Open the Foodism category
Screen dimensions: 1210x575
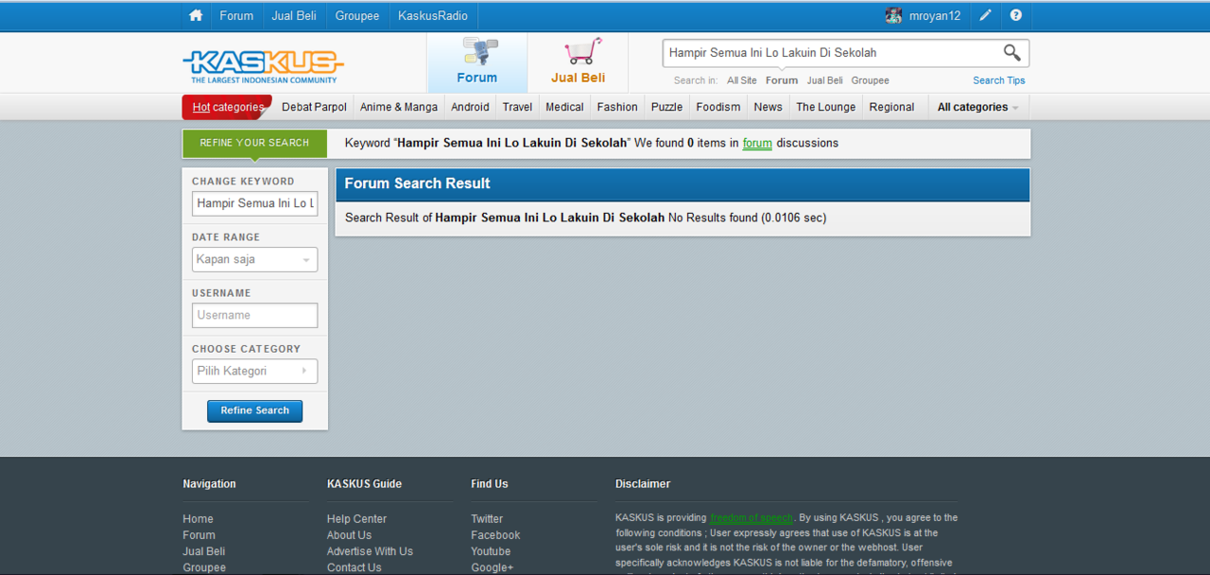pos(718,107)
